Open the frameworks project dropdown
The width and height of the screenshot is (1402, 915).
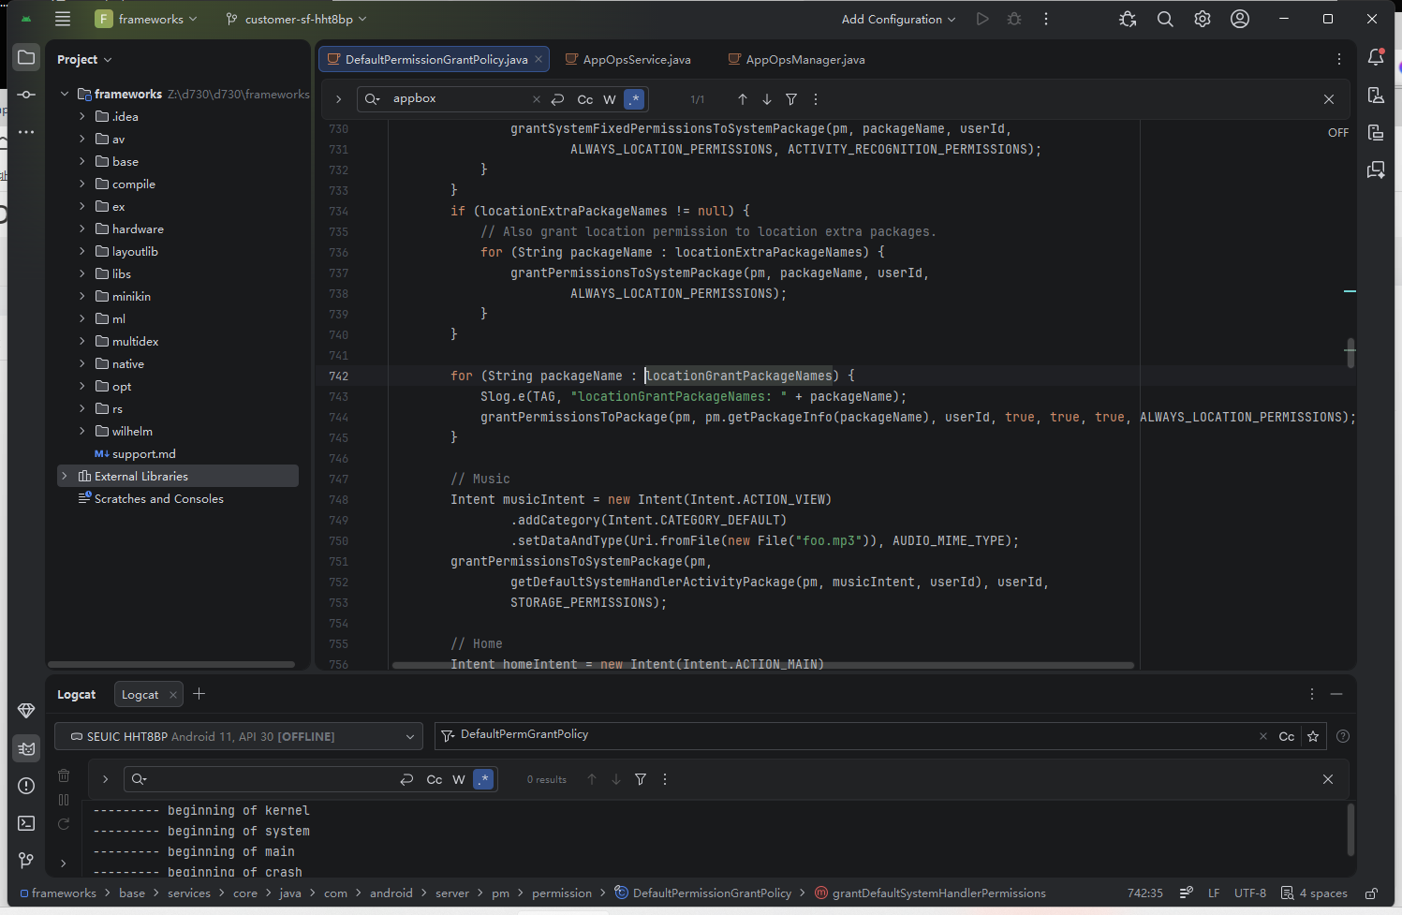[x=147, y=19]
